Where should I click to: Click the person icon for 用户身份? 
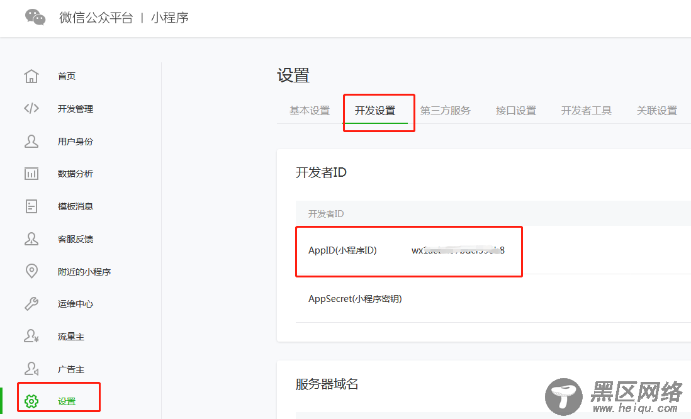coord(31,141)
